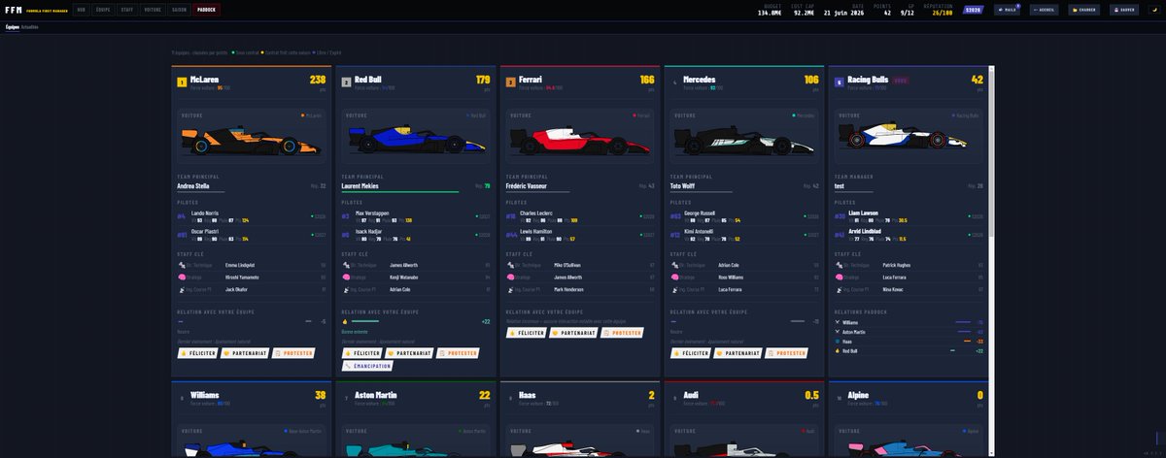
Task: Open the STAFF navigation tab
Action: click(127, 10)
